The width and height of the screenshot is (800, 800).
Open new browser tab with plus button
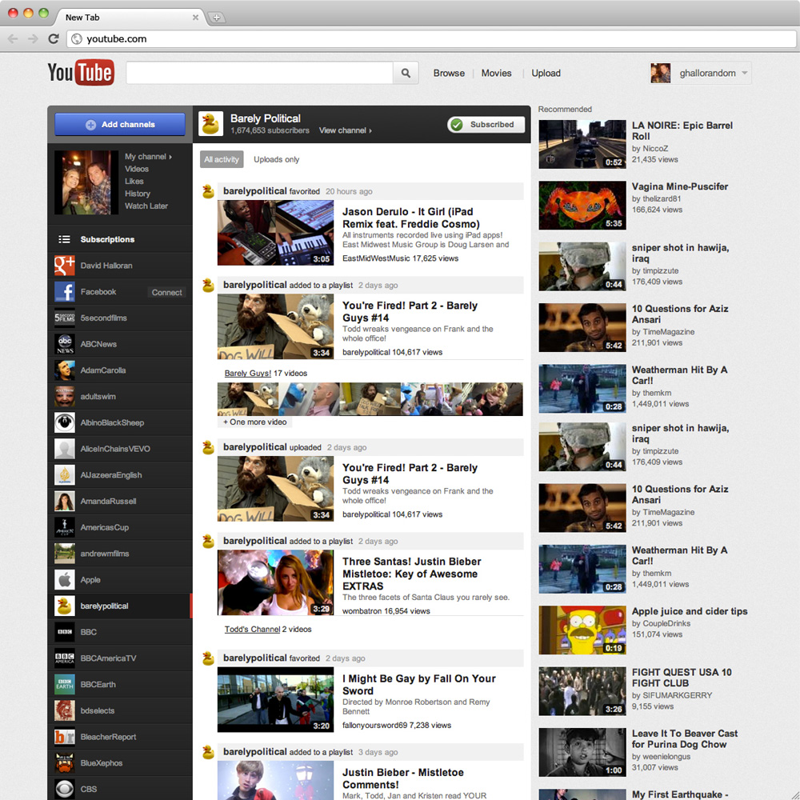coord(217,17)
